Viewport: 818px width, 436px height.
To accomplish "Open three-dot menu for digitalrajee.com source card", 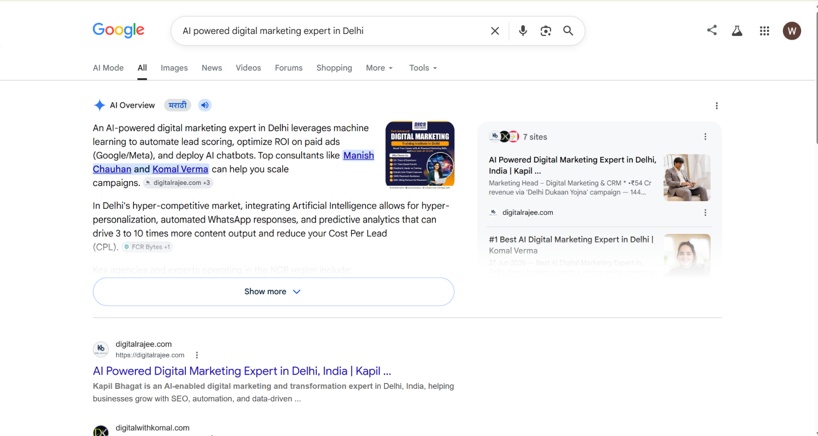I will (x=705, y=213).
